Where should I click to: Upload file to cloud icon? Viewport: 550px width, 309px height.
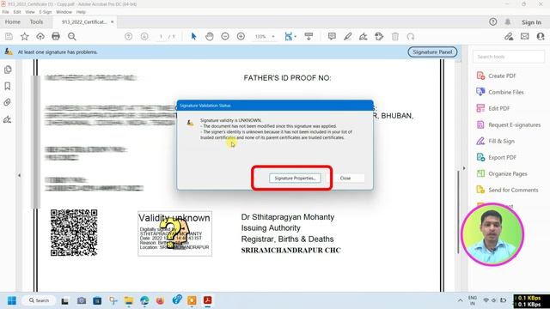click(40, 36)
